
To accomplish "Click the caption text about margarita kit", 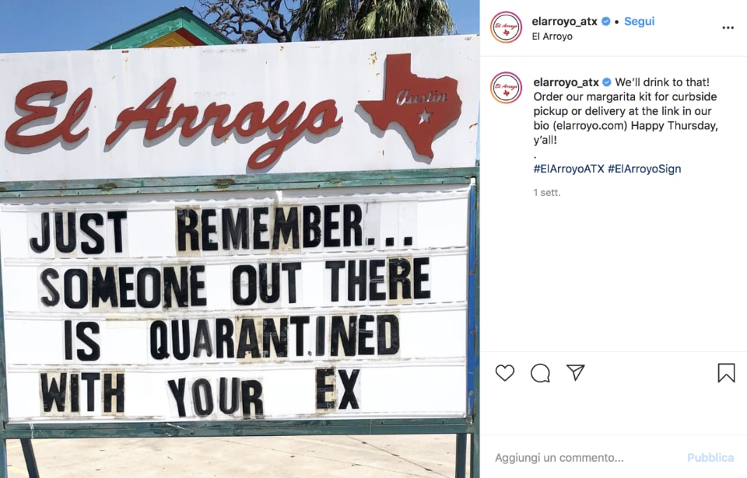I will [x=626, y=111].
